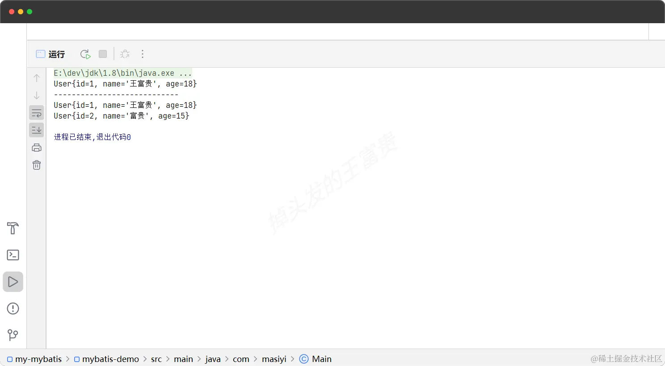Toggle Scroll to End of console
Image resolution: width=665 pixels, height=366 pixels.
37,130
